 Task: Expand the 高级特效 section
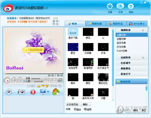(143, 58)
